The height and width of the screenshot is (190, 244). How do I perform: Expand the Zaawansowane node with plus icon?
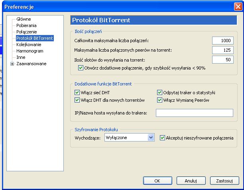[12, 64]
